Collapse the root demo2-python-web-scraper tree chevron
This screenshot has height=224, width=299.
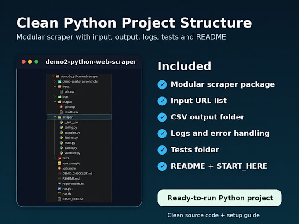[53, 76]
